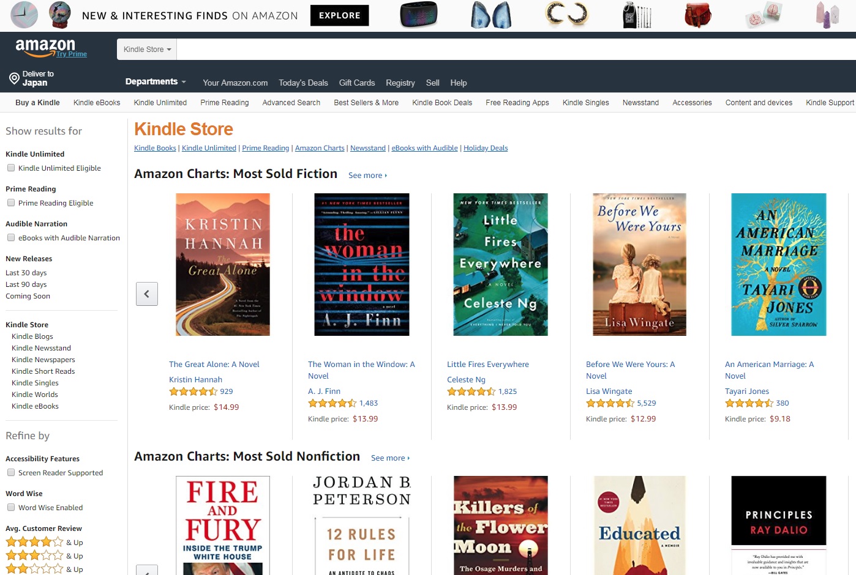Click the purple crystals product icon

[x=827, y=15]
